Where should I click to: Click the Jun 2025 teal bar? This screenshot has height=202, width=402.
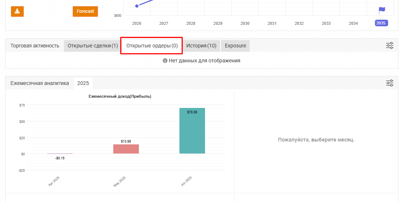pyautogui.click(x=192, y=131)
